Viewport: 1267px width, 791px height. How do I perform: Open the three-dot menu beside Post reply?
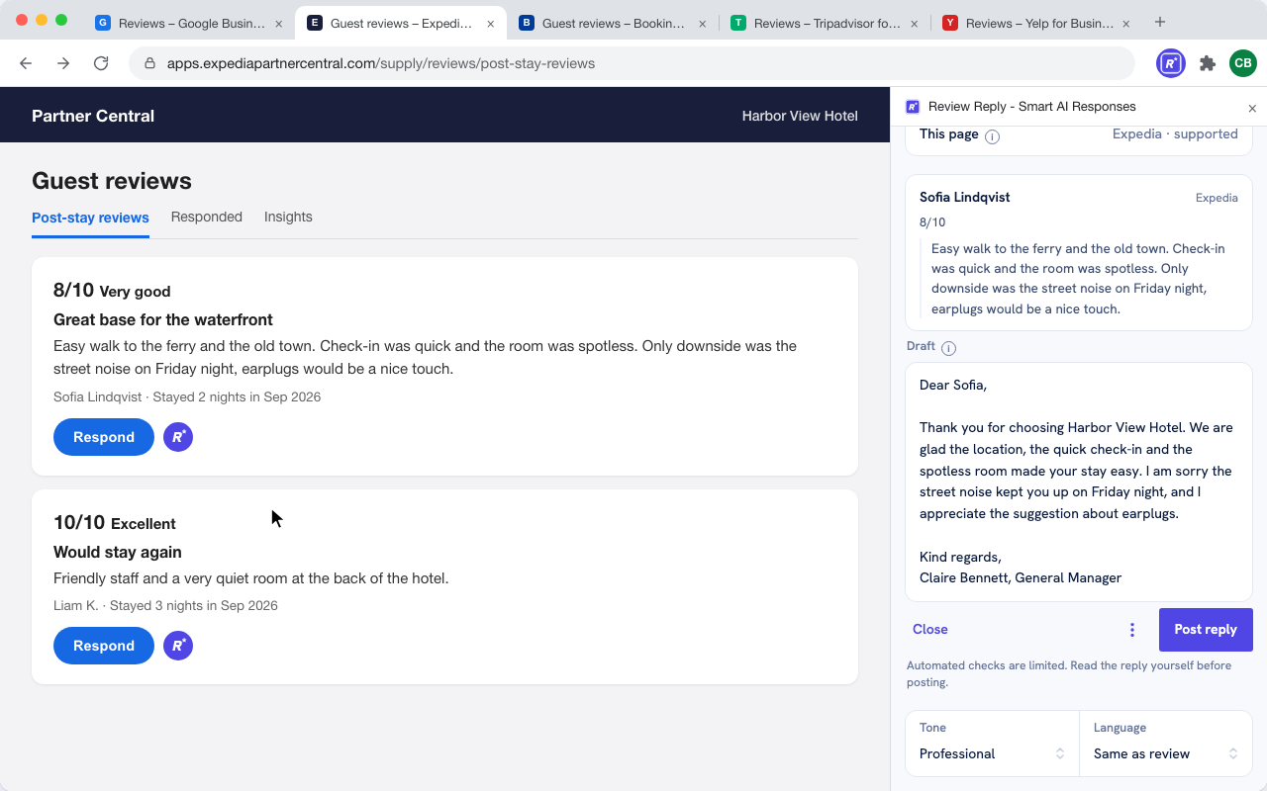click(1132, 630)
